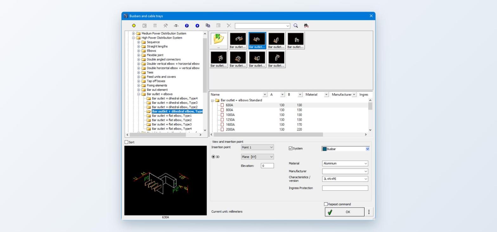Click into the Elevation field
Viewport: 497px width, 232px height.
pos(267,166)
